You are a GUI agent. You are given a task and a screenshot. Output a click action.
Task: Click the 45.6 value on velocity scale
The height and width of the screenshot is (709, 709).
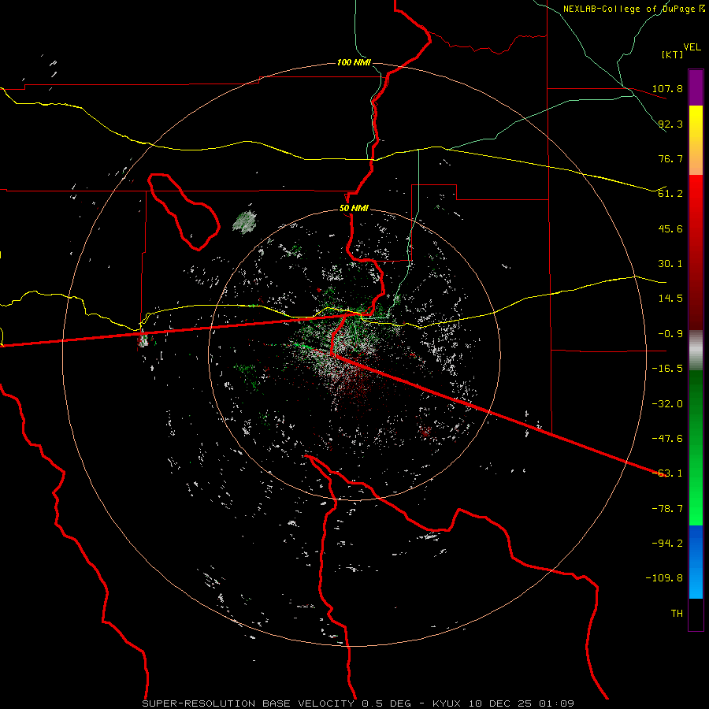click(x=670, y=228)
